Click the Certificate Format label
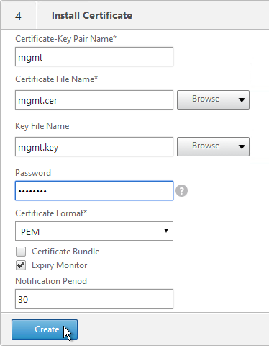 pyautogui.click(x=51, y=213)
